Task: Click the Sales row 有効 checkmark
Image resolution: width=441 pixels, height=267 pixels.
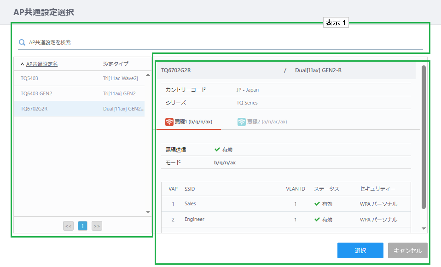Action: [317, 203]
